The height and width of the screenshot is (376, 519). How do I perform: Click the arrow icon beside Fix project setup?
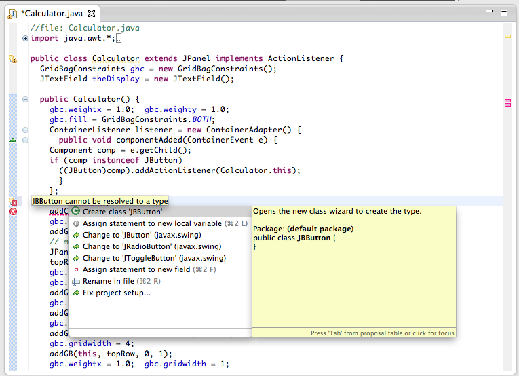click(76, 293)
